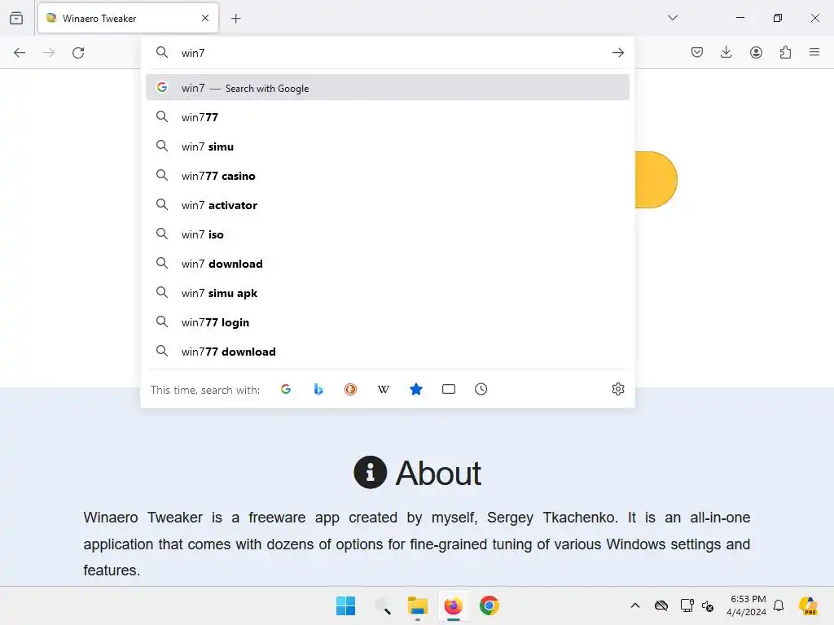Image resolution: width=834 pixels, height=625 pixels.
Task: Open the Firefox account menu
Action: (x=756, y=52)
